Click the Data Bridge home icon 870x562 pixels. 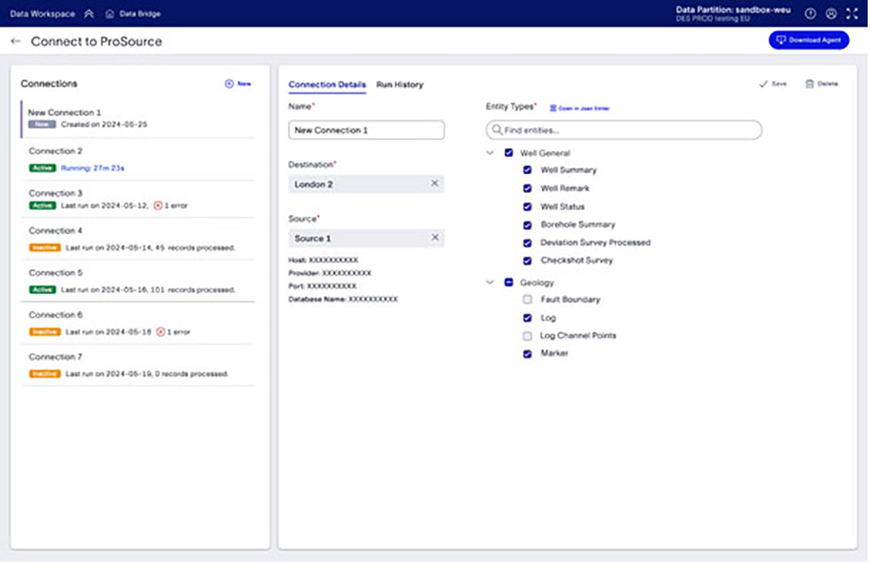pyautogui.click(x=110, y=14)
